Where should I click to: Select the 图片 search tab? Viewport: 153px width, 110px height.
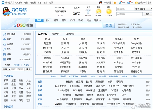47,20
